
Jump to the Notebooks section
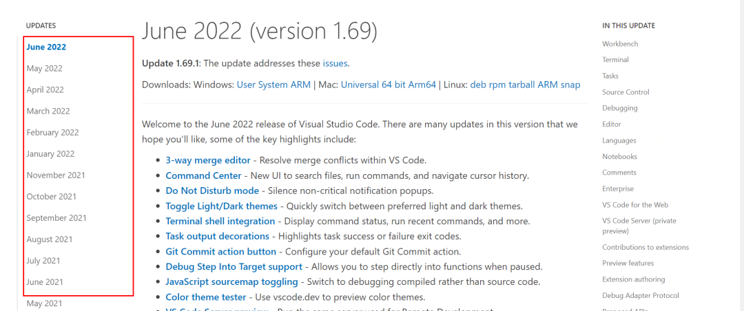[619, 156]
